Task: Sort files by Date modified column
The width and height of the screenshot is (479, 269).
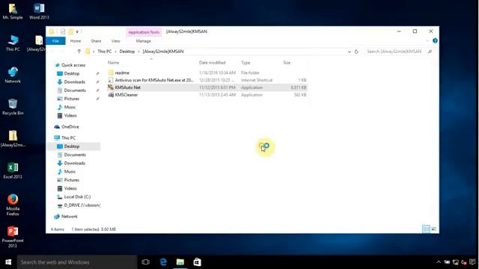Action: click(x=213, y=63)
